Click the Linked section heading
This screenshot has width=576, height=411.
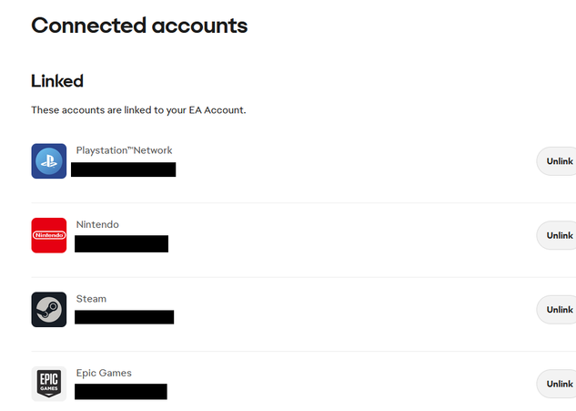click(57, 81)
